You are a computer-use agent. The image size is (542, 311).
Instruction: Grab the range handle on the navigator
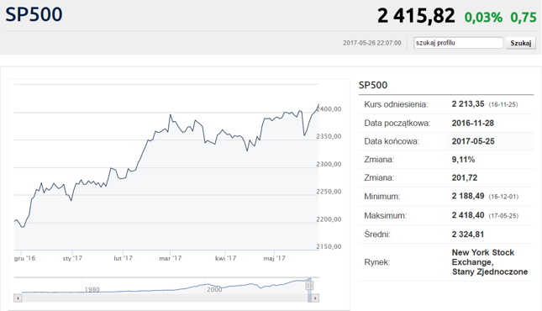click(310, 286)
